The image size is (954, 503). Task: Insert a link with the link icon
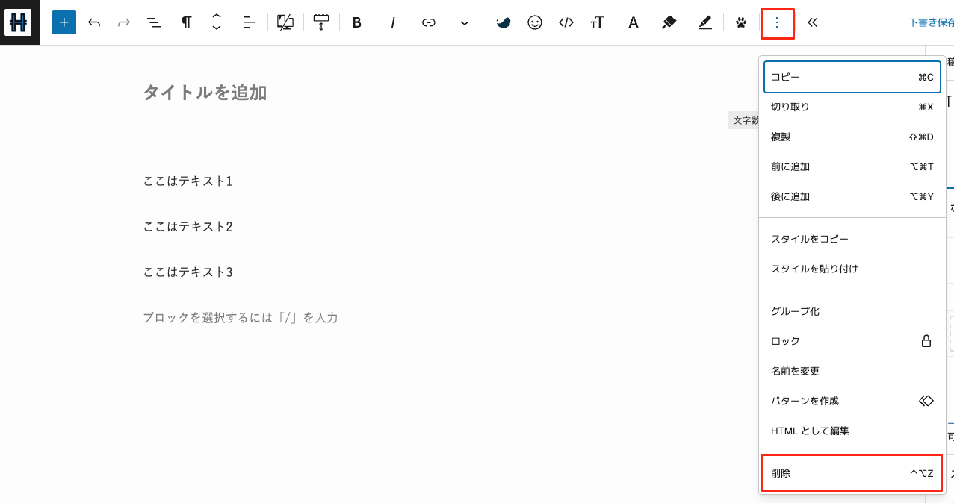(x=429, y=22)
